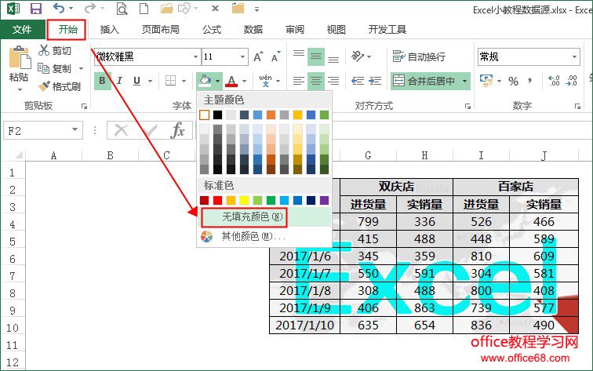Increase indent icon in alignment group
Viewport: 593px width, 371px height.
pyautogui.click(x=375, y=81)
